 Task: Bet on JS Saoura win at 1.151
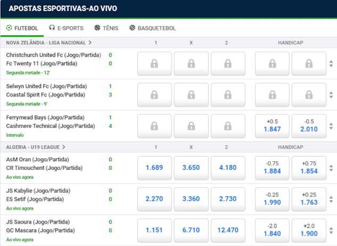[154, 231]
